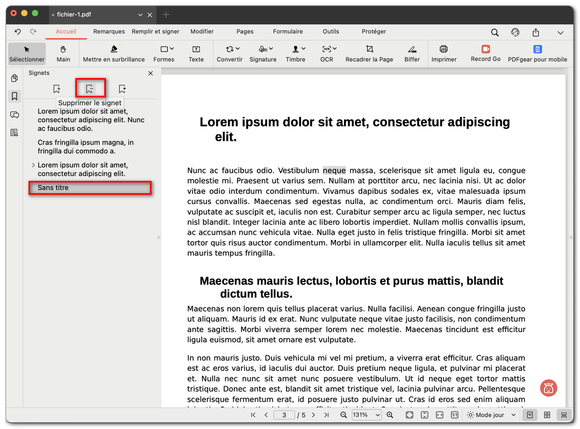Select the Mettre en surbrillance tool

pyautogui.click(x=114, y=53)
